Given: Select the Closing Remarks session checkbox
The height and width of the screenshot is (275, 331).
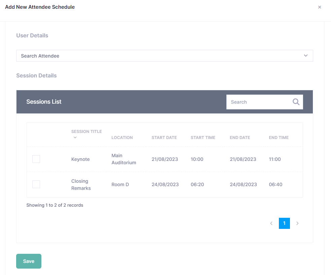Looking at the screenshot, I should click(x=36, y=184).
